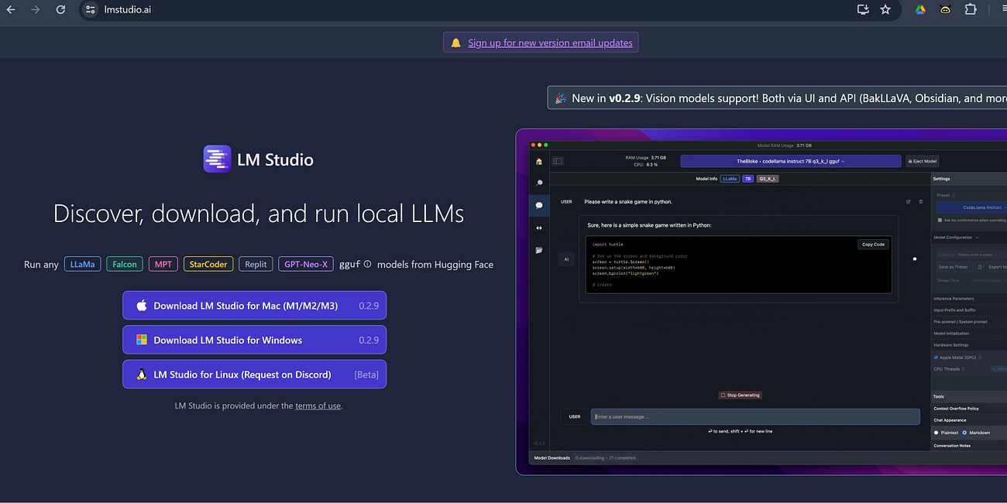The height and width of the screenshot is (503, 1007).
Task: Select the MPT model tag
Action: tap(163, 264)
